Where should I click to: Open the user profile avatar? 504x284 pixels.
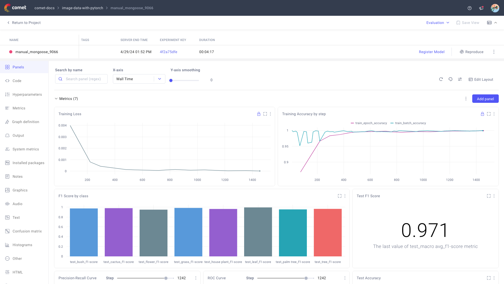tap(495, 8)
